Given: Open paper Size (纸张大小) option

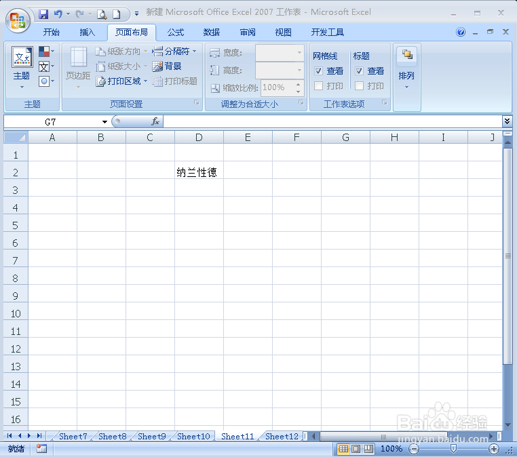Looking at the screenshot, I should coord(121,66).
